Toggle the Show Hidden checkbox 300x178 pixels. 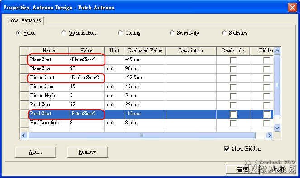point(227,149)
